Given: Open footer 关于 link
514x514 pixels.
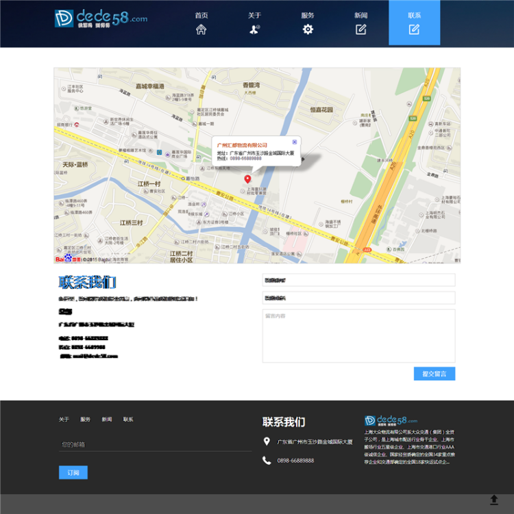Looking at the screenshot, I should (64, 420).
